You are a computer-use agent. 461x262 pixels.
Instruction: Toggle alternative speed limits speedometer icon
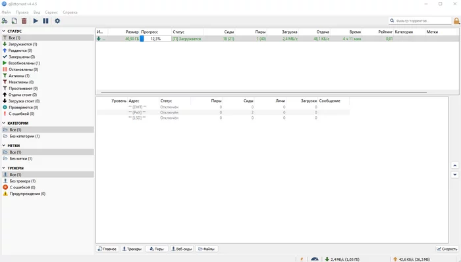click(315, 259)
